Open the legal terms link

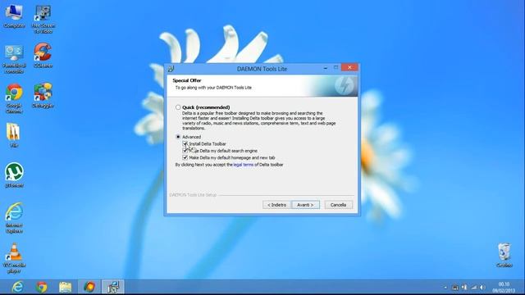pyautogui.click(x=244, y=165)
